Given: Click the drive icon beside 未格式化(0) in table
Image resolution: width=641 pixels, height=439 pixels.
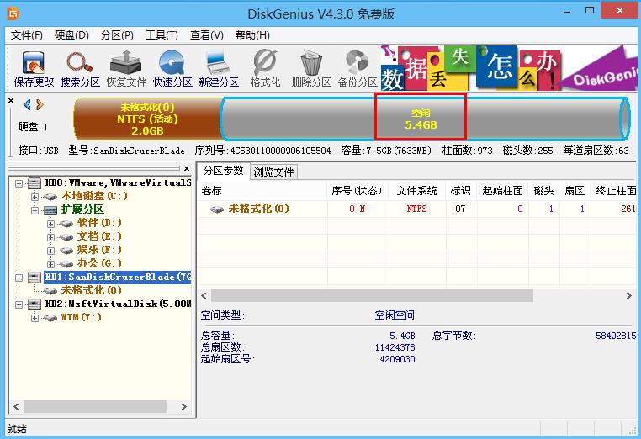Looking at the screenshot, I should [x=217, y=209].
